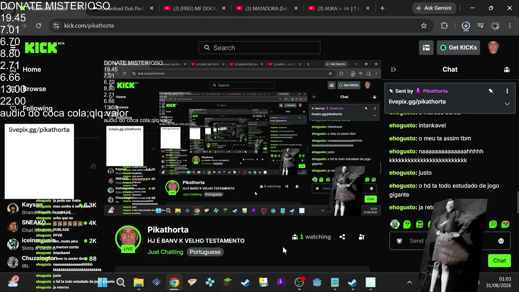Click Pikathorta name in pinned message

point(435,91)
